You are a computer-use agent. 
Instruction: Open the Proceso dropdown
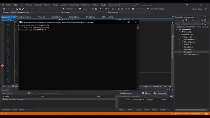24,12
